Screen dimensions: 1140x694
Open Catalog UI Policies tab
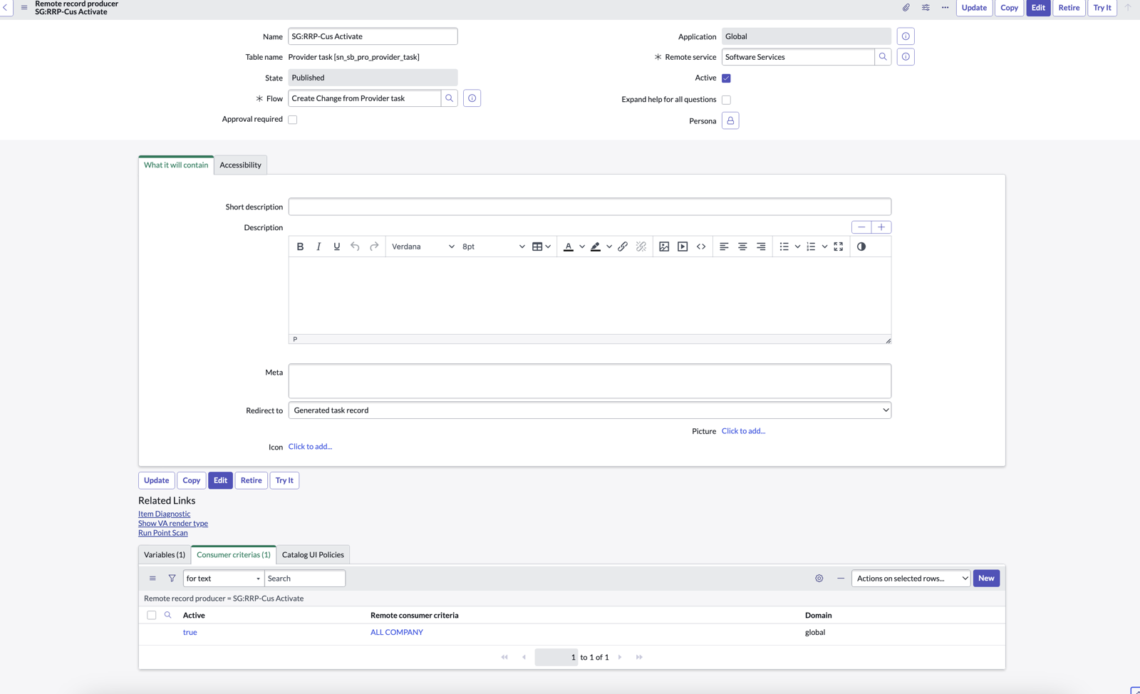coord(313,555)
